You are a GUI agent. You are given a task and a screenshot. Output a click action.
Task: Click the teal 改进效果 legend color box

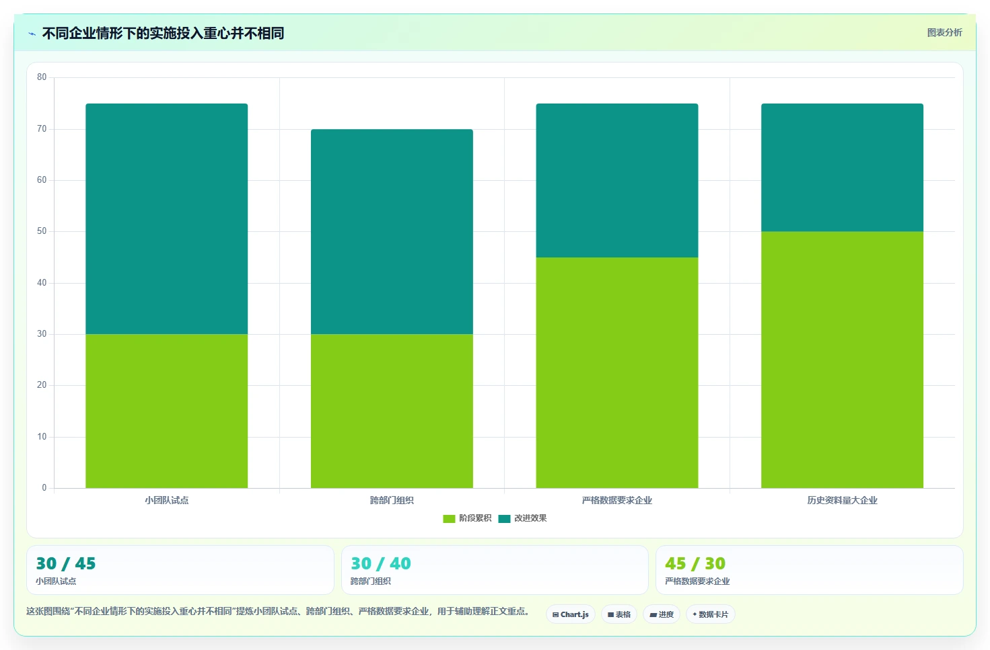coord(504,518)
